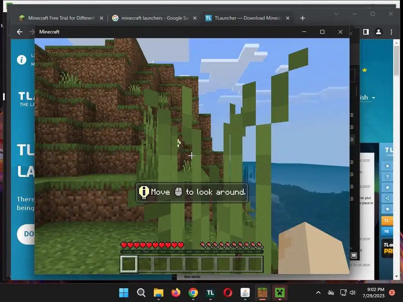Viewport: 403px width, 302px height.
Task: Close the minecraft launchers Google Search tab
Action: coord(194,18)
